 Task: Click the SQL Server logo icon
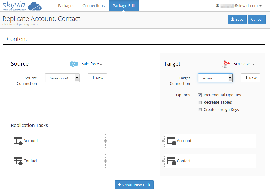[x=226, y=64]
